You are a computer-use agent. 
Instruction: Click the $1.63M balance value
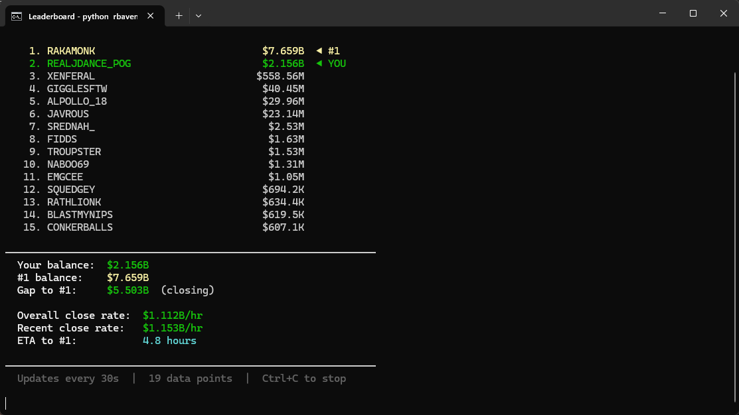[x=286, y=139]
